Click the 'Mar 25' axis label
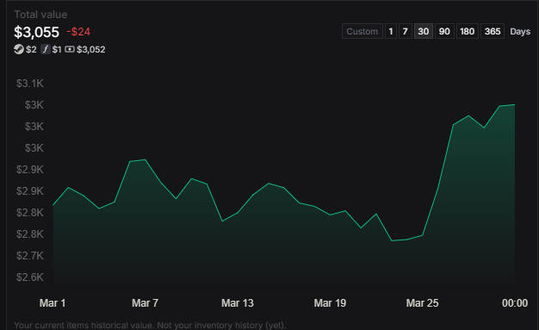This screenshot has height=330, width=539. tap(423, 303)
